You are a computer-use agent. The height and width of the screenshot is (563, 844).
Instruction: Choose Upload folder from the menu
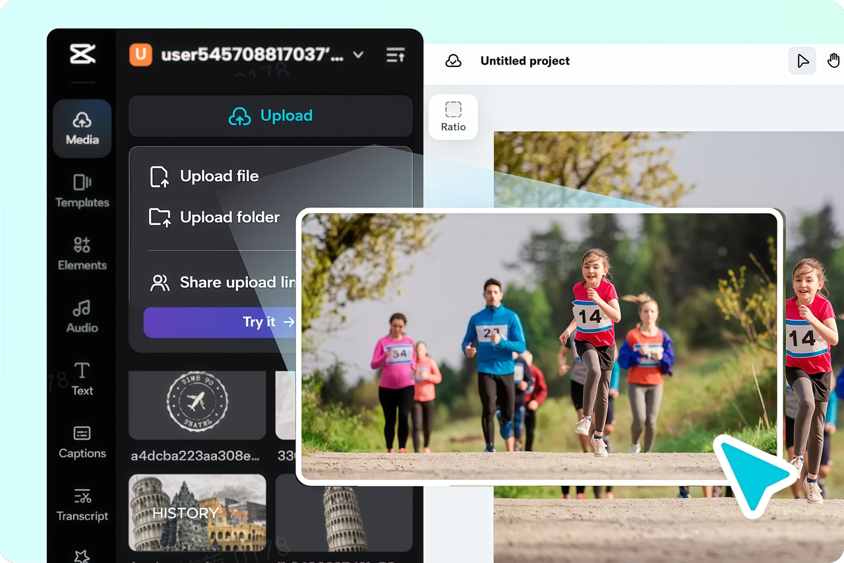[215, 217]
